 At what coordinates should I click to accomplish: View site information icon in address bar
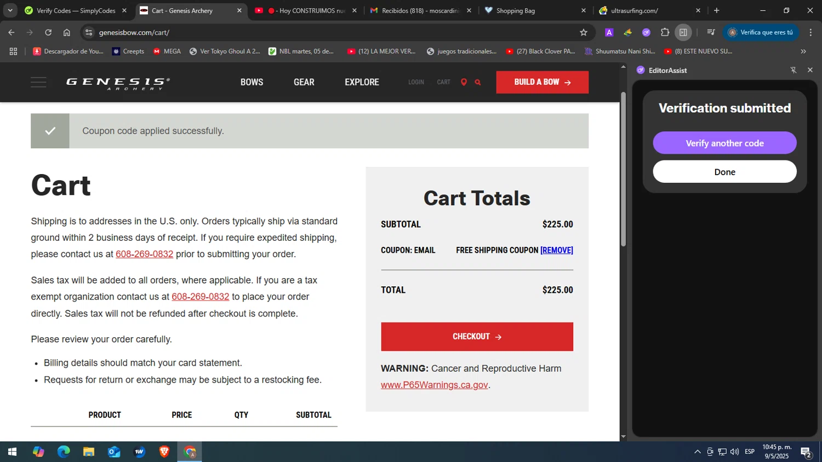click(89, 32)
